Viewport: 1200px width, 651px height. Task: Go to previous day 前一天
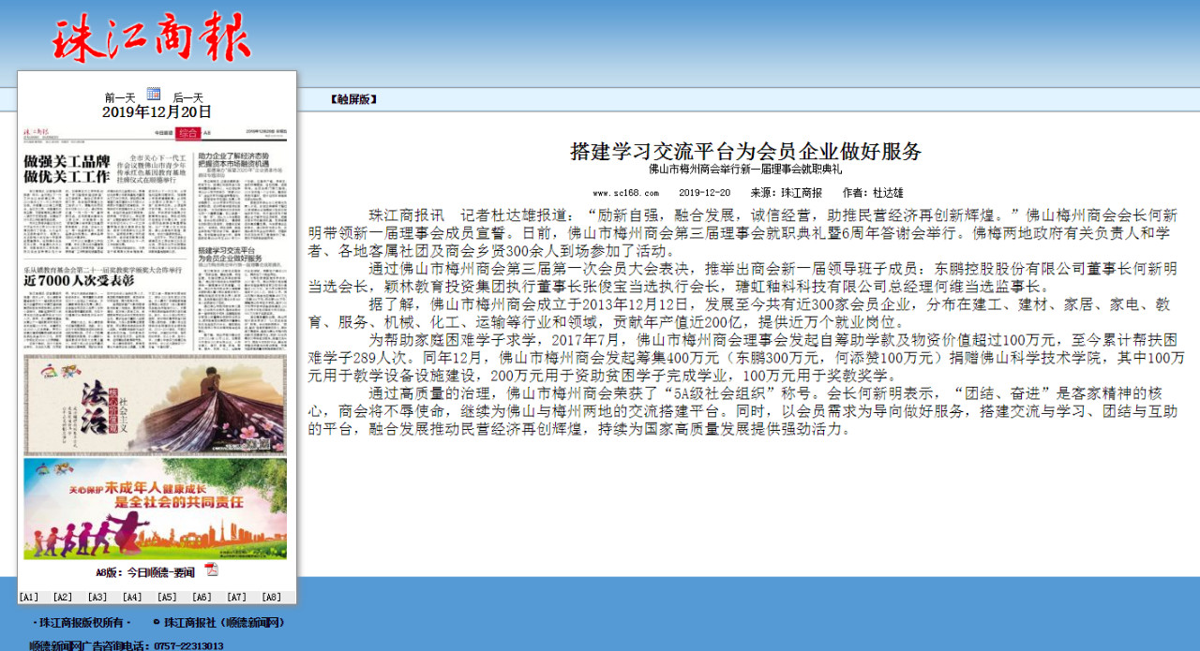pyautogui.click(x=120, y=97)
